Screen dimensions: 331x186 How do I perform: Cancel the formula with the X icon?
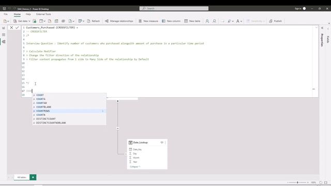(x=11, y=27)
